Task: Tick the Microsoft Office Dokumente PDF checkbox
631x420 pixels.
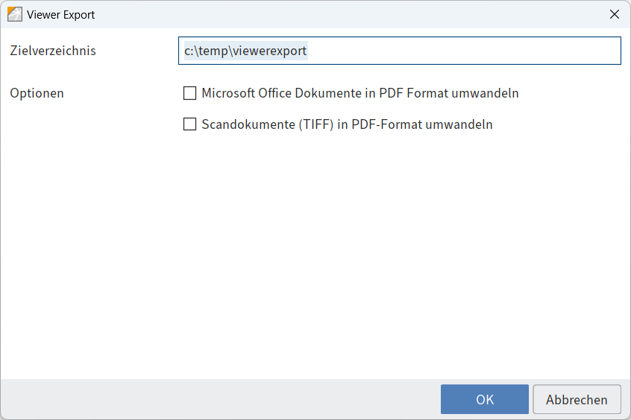Action: [x=190, y=94]
